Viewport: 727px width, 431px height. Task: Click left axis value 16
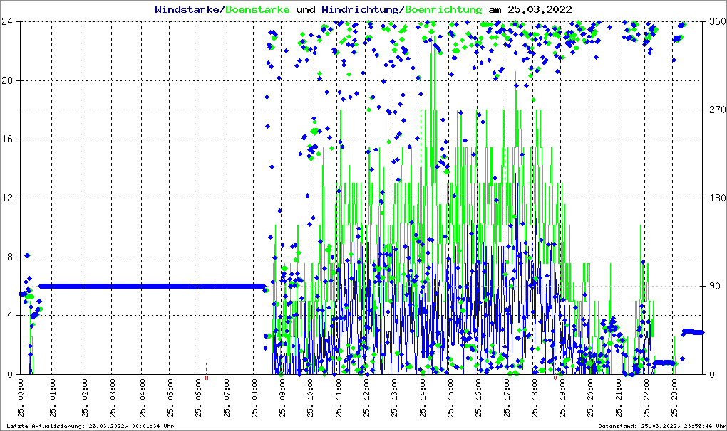point(7,139)
